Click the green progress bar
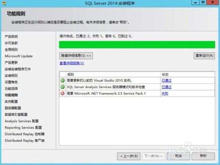 pos(137,44)
